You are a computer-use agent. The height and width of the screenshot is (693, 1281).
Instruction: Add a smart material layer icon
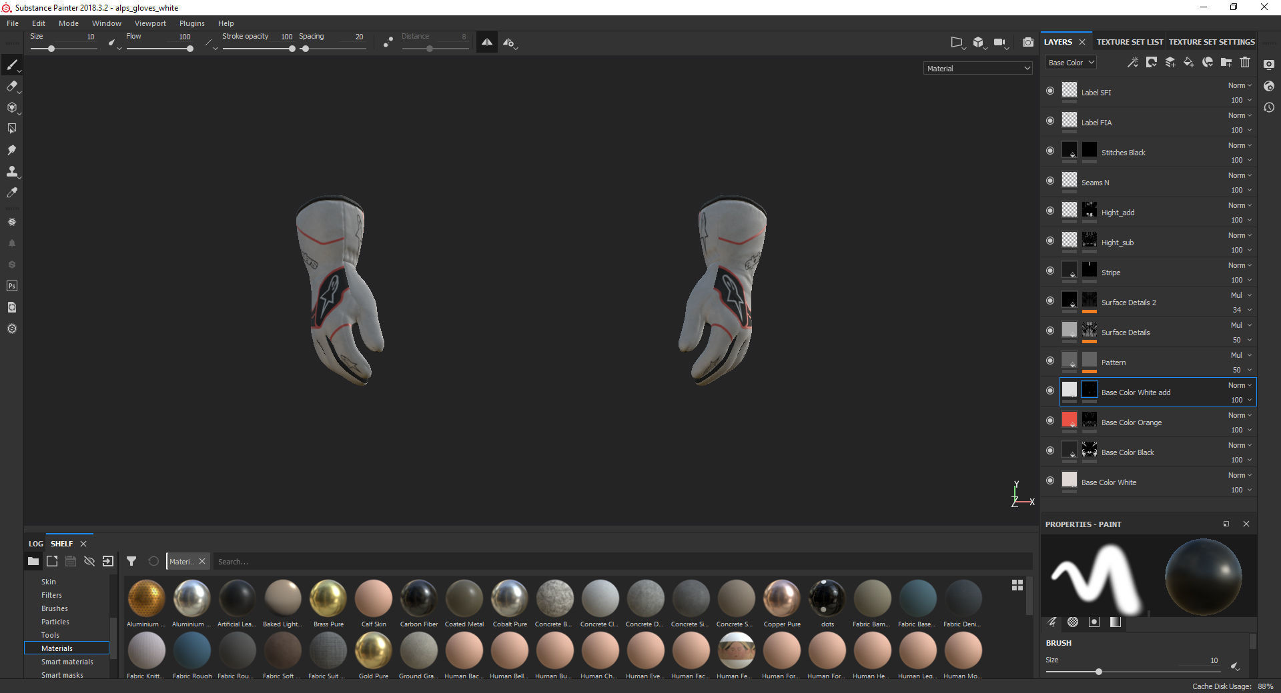[1208, 63]
